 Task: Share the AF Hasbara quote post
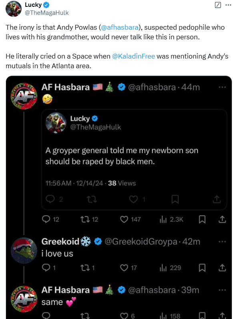coord(222,219)
